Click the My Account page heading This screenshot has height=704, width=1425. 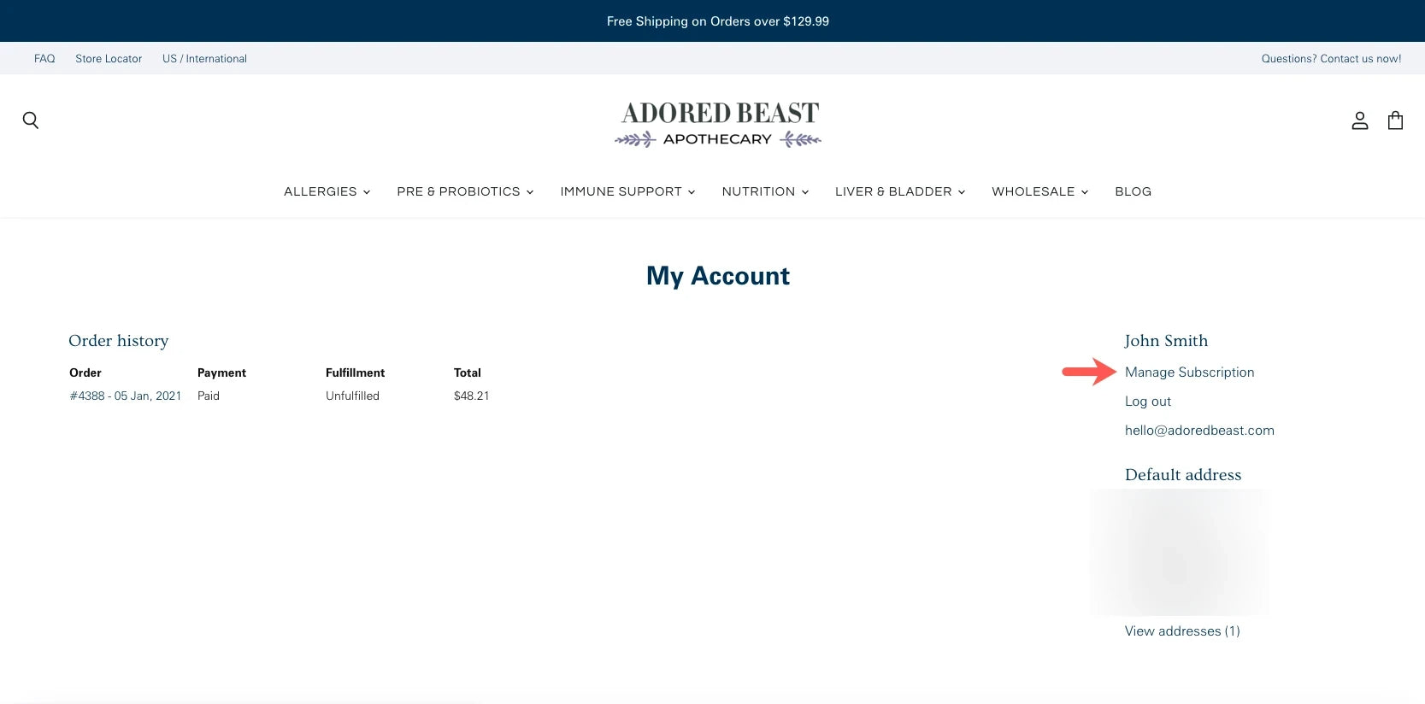[718, 276]
